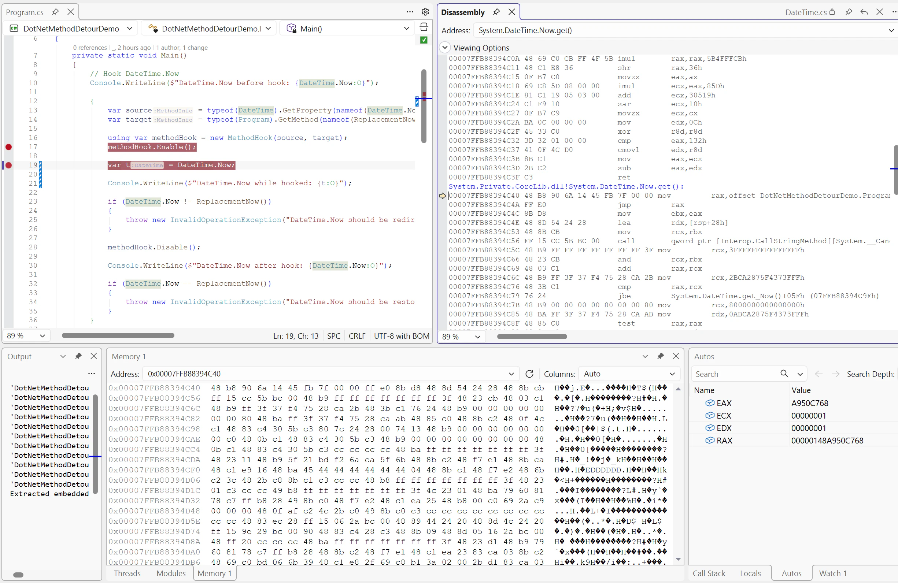
Task: Click the Autos search magnifier icon
Action: pyautogui.click(x=784, y=374)
